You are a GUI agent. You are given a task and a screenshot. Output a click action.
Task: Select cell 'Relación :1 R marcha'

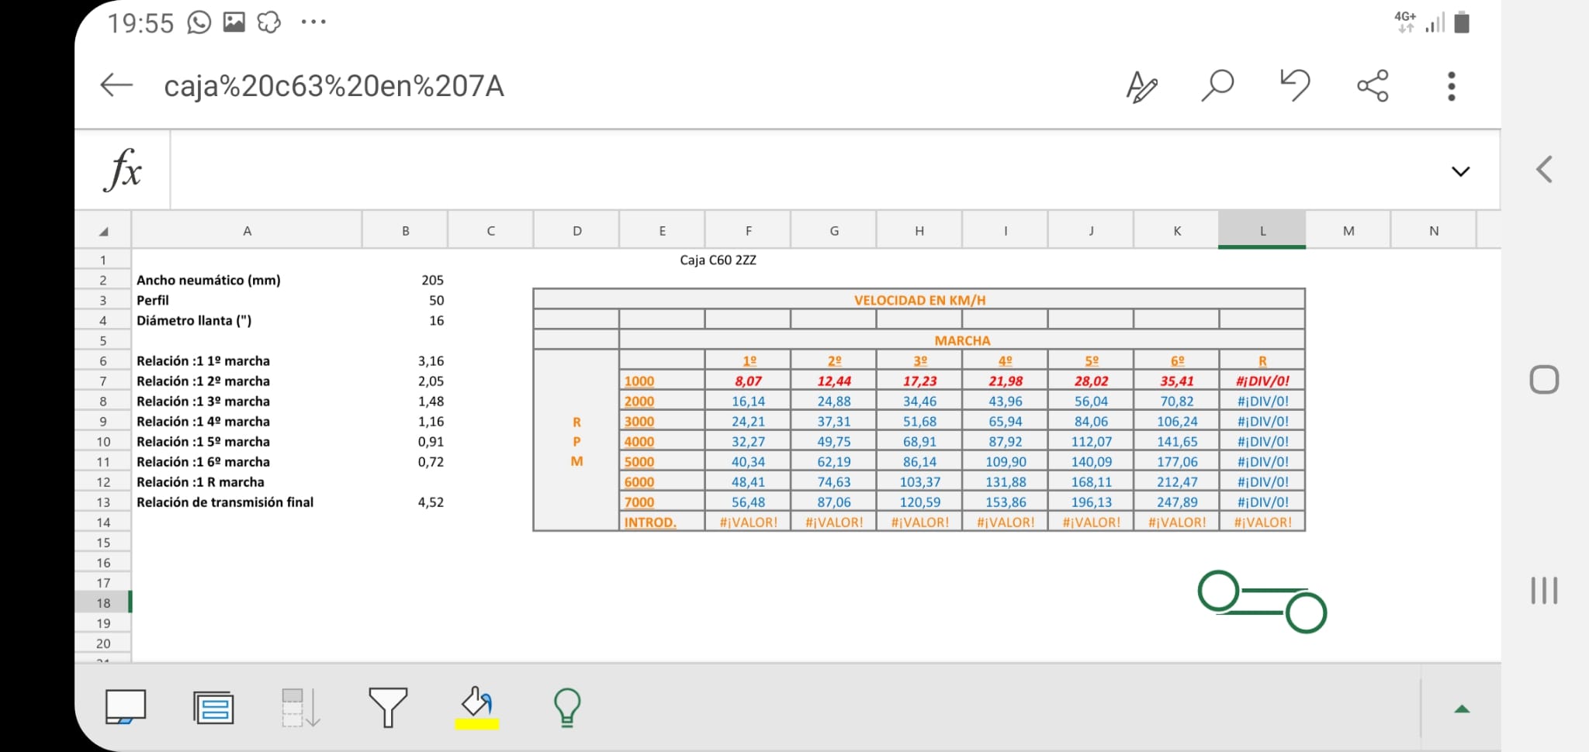(x=247, y=481)
